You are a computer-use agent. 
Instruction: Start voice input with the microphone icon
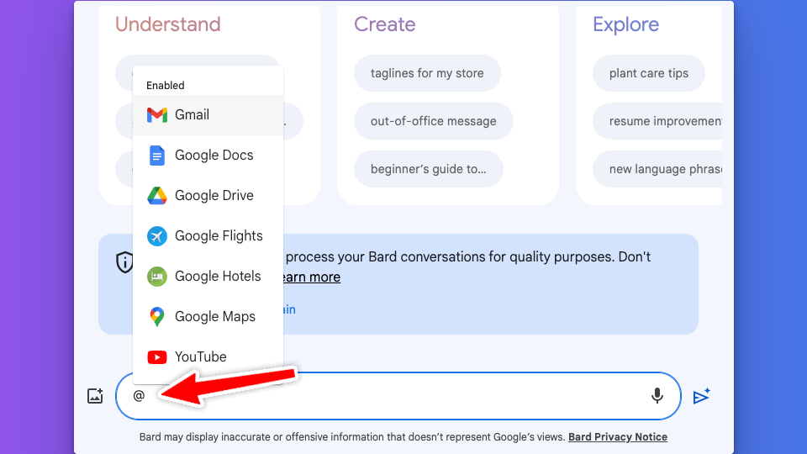(x=657, y=396)
